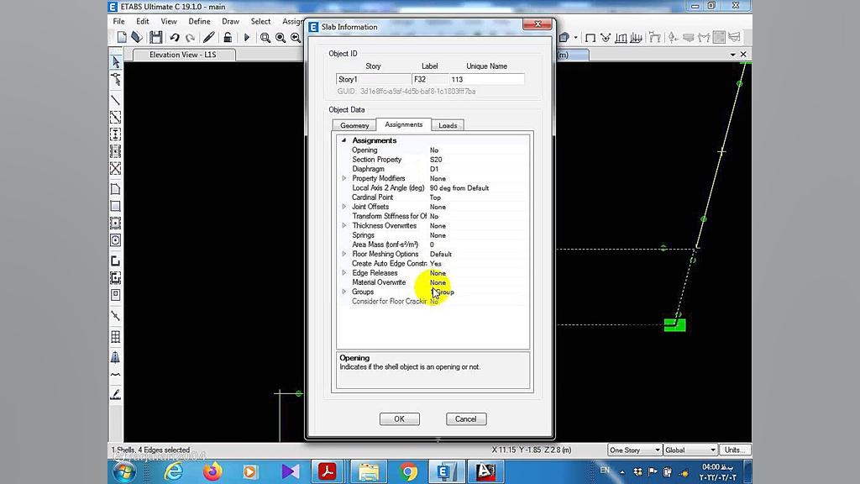Screen dimensions: 860x484
Task: Switch to the Loads tab
Action: (448, 125)
